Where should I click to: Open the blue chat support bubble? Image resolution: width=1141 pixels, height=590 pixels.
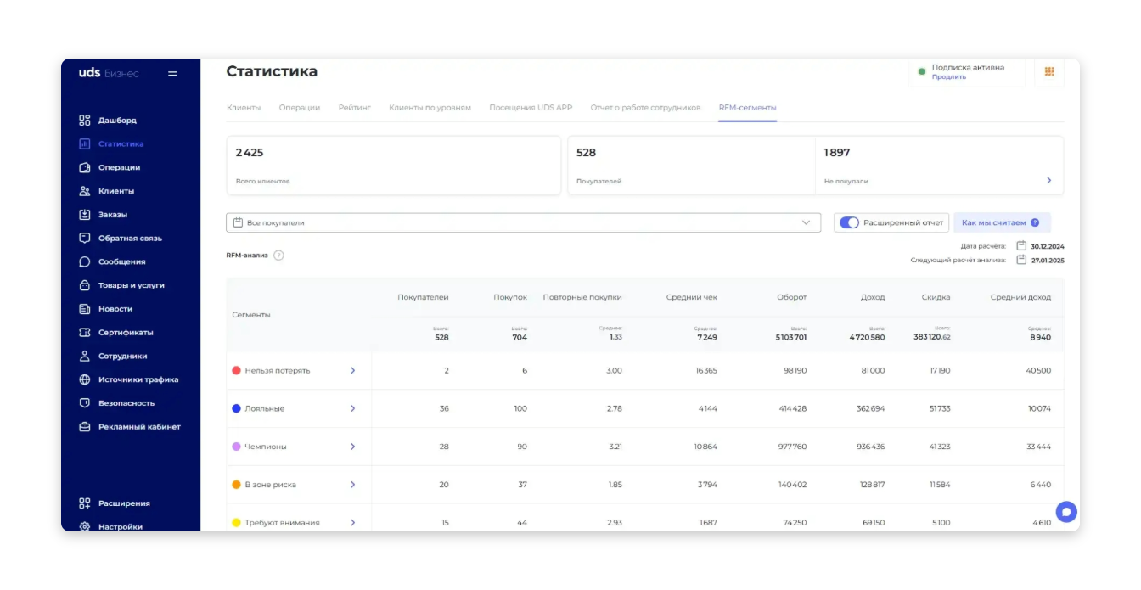click(x=1066, y=512)
